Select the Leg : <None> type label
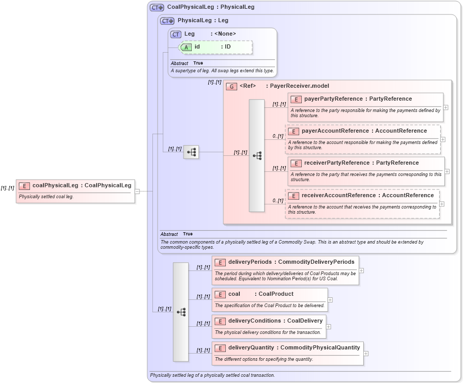This screenshot has height=383, width=463. point(210,34)
